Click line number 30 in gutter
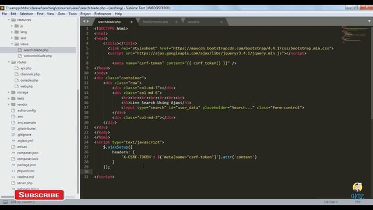Viewport: 373px width, 210px height. point(86,171)
